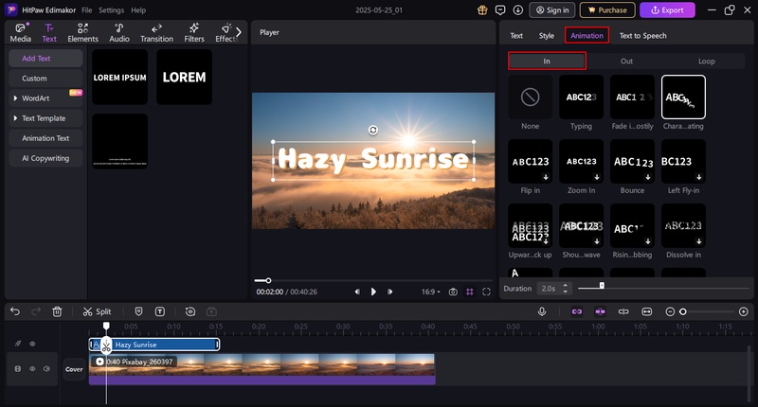Apply the Zoom In animation preset
This screenshot has height=407, width=758.
coord(581,161)
